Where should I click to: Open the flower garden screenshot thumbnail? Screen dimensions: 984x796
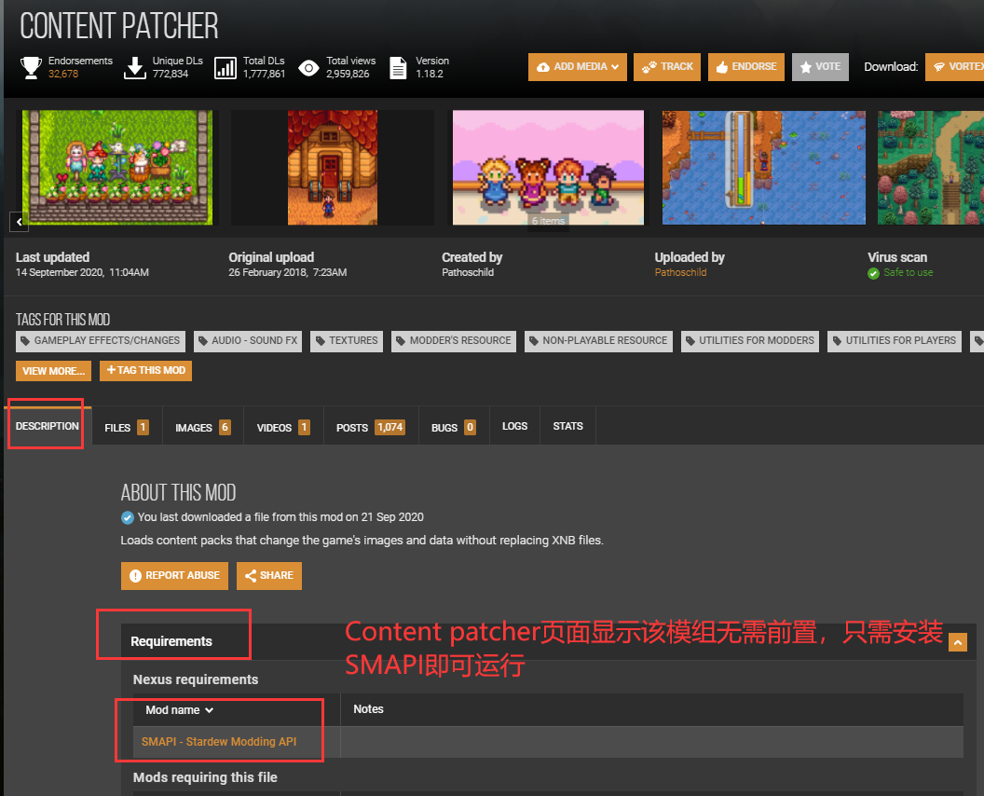(x=117, y=168)
